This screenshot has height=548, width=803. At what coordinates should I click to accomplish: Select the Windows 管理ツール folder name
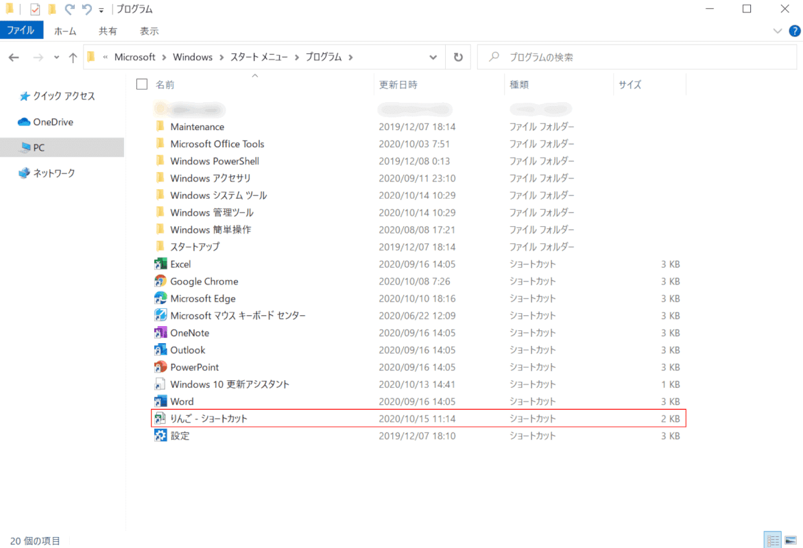point(212,212)
